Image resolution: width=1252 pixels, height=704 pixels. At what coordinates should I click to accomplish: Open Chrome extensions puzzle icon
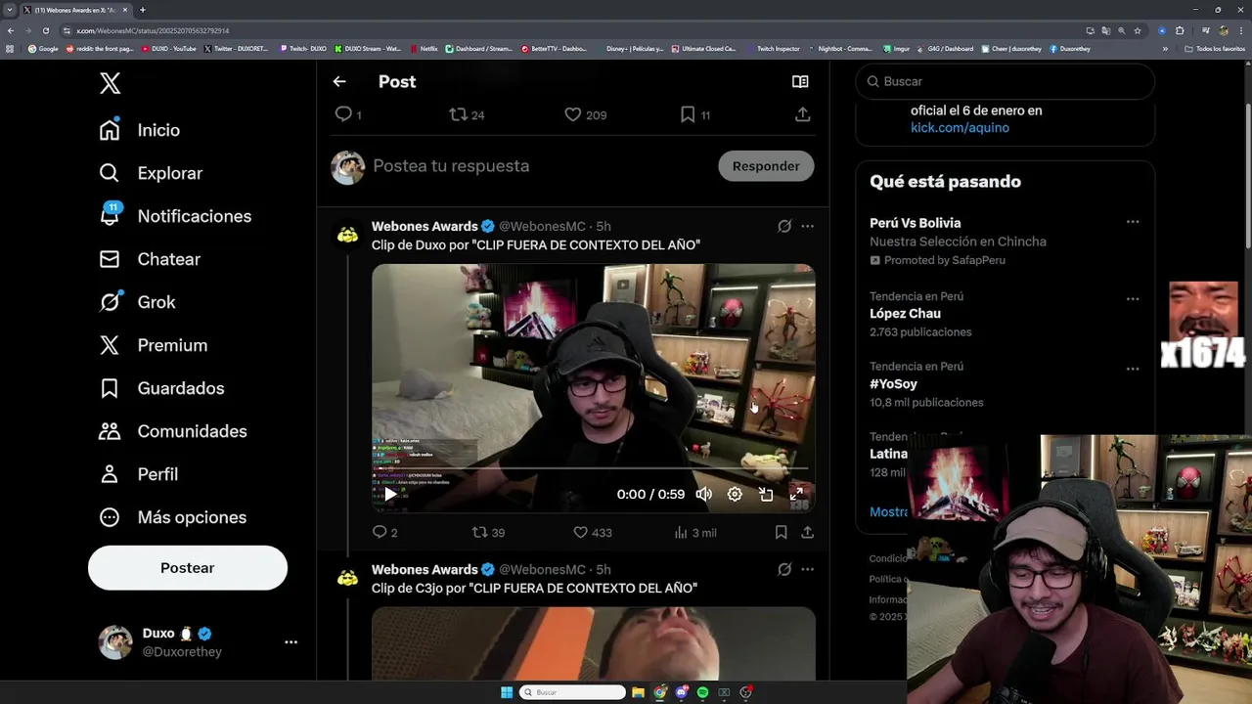[1180, 30]
